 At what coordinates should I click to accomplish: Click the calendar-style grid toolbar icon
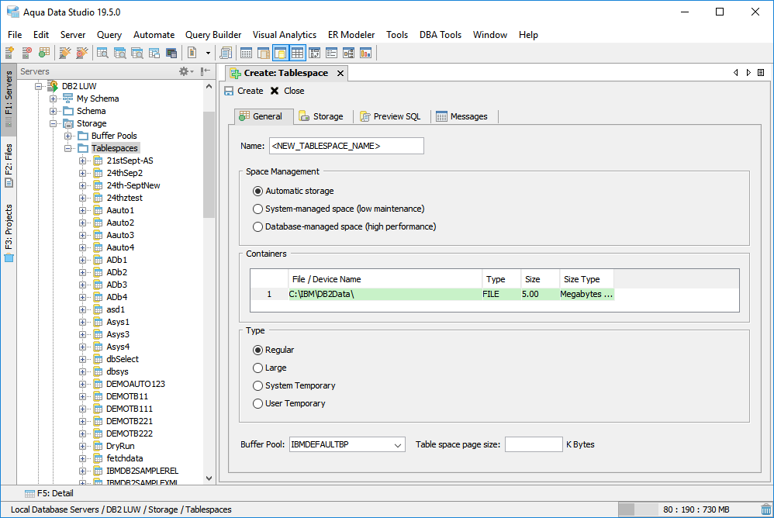pyautogui.click(x=246, y=53)
